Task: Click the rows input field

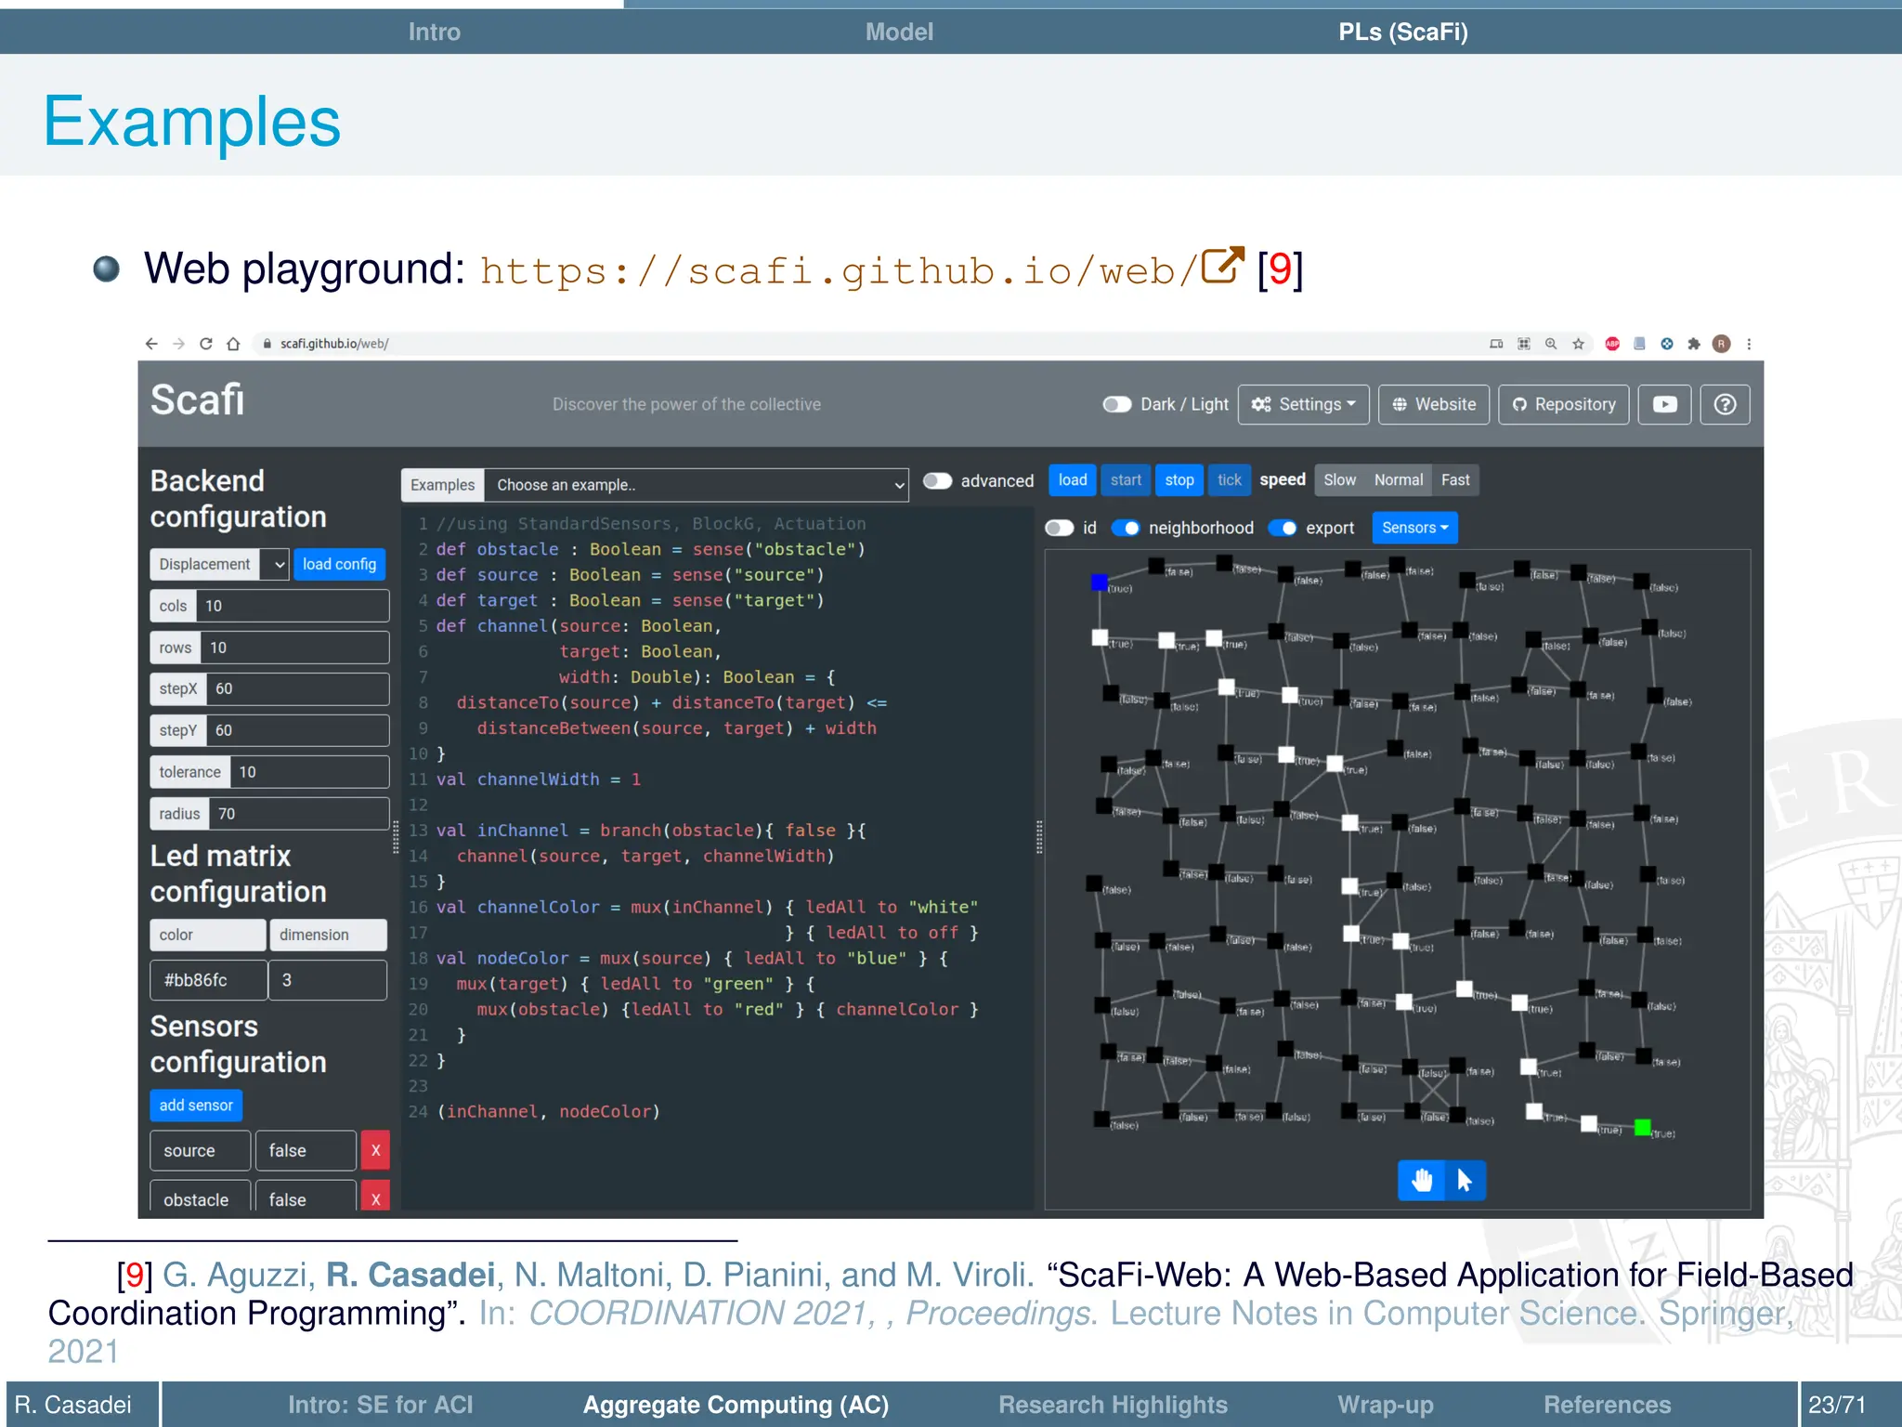Action: pyautogui.click(x=294, y=648)
